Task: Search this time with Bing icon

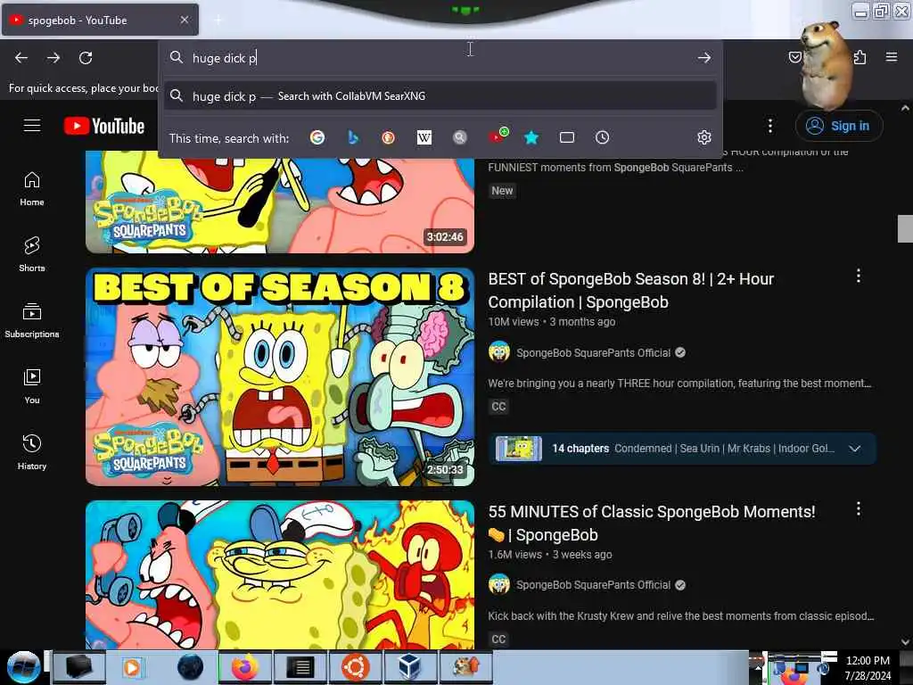Action: pyautogui.click(x=353, y=137)
